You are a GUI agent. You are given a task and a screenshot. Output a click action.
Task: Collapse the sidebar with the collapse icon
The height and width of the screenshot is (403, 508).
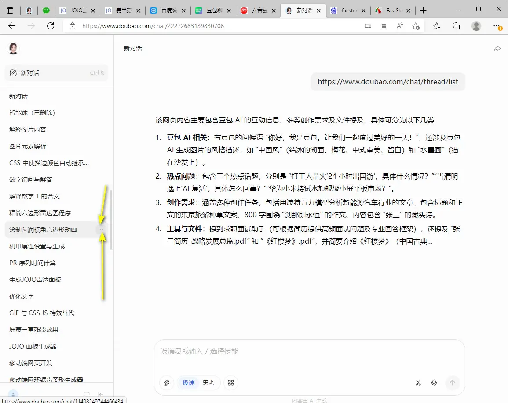click(x=100, y=394)
